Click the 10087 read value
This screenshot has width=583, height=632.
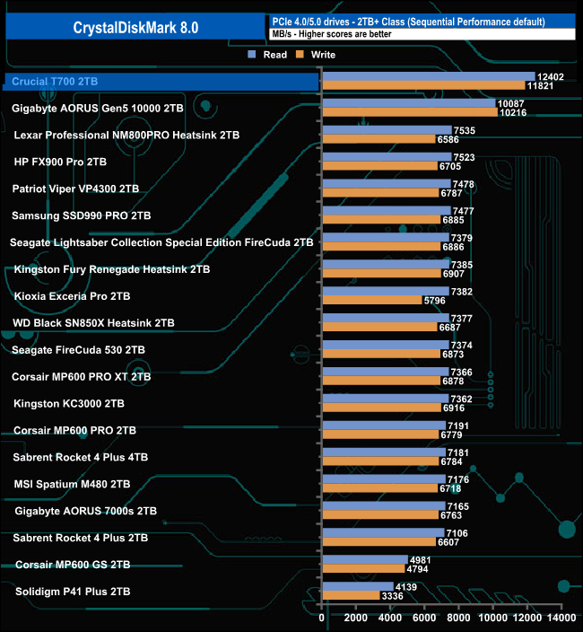click(510, 103)
